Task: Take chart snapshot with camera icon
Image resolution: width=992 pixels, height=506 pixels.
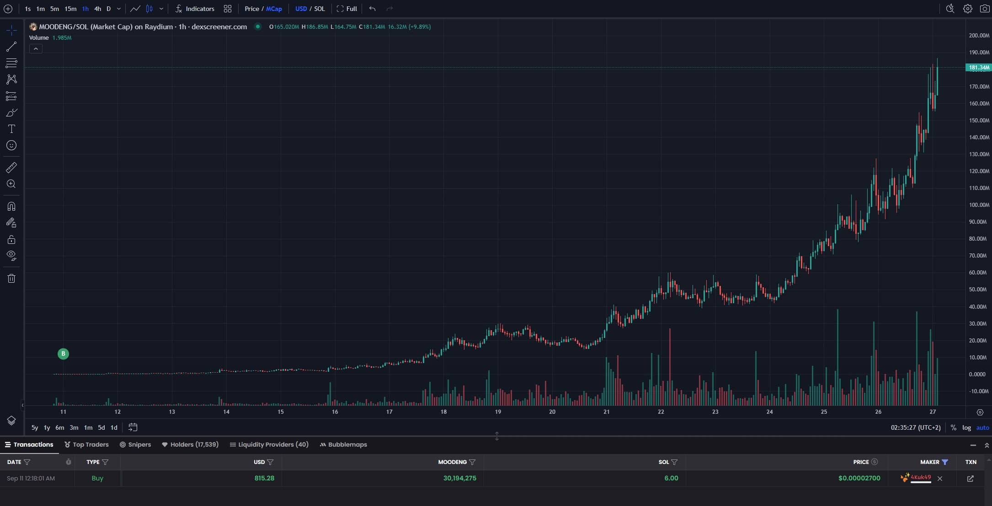Action: [985, 9]
